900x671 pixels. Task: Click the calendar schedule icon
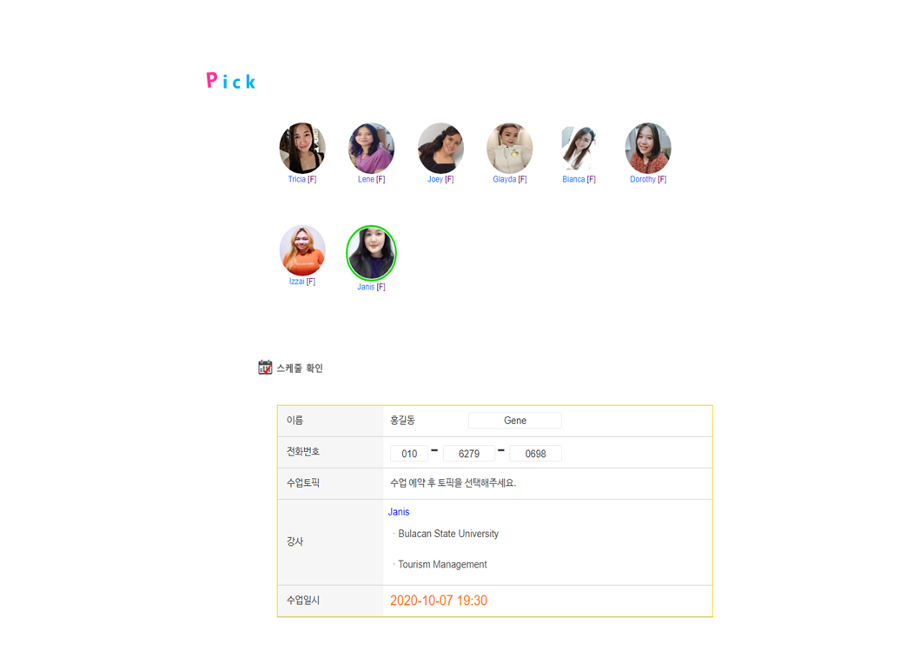point(265,367)
